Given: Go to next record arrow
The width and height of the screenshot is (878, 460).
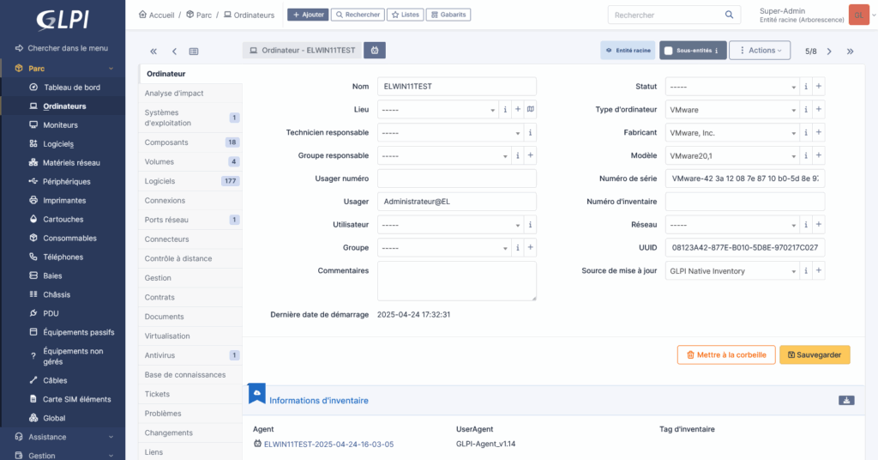Looking at the screenshot, I should click(x=829, y=51).
